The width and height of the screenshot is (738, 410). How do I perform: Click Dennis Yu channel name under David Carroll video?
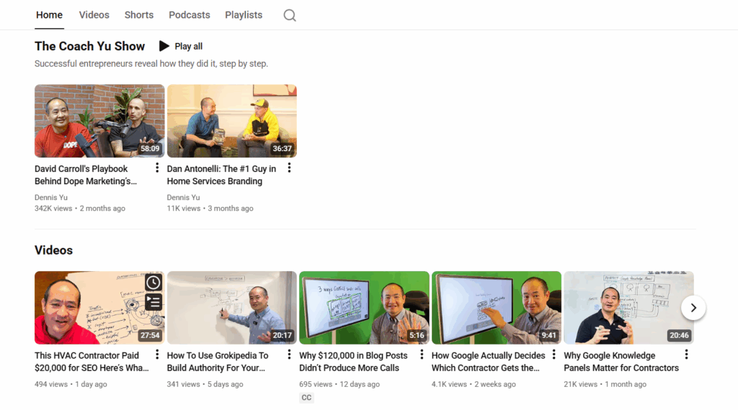click(x=50, y=197)
